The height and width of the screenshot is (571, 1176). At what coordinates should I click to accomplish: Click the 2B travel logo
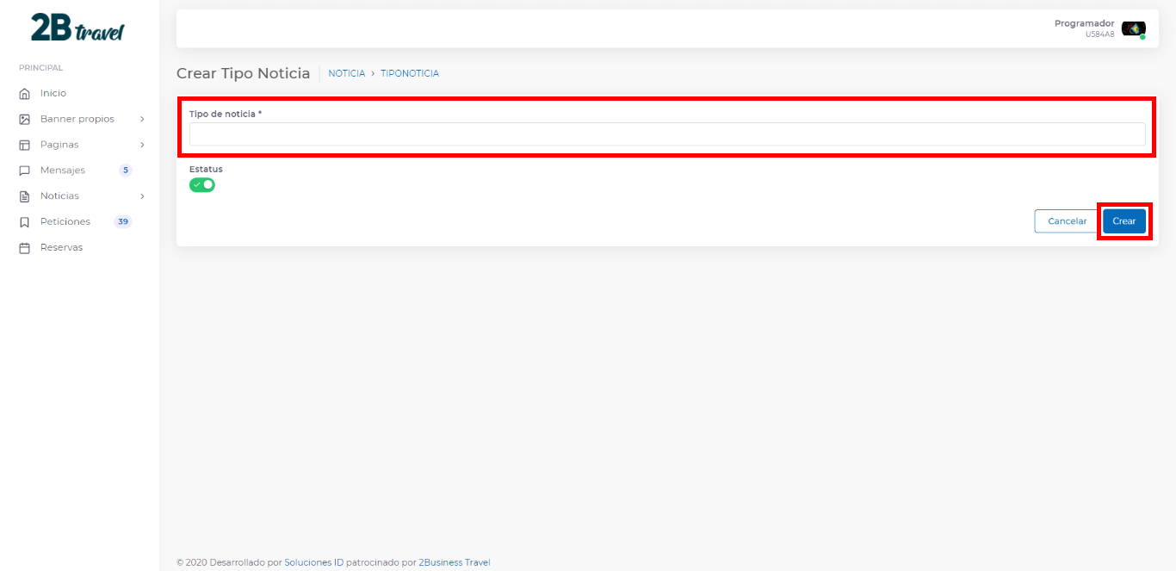point(77,28)
